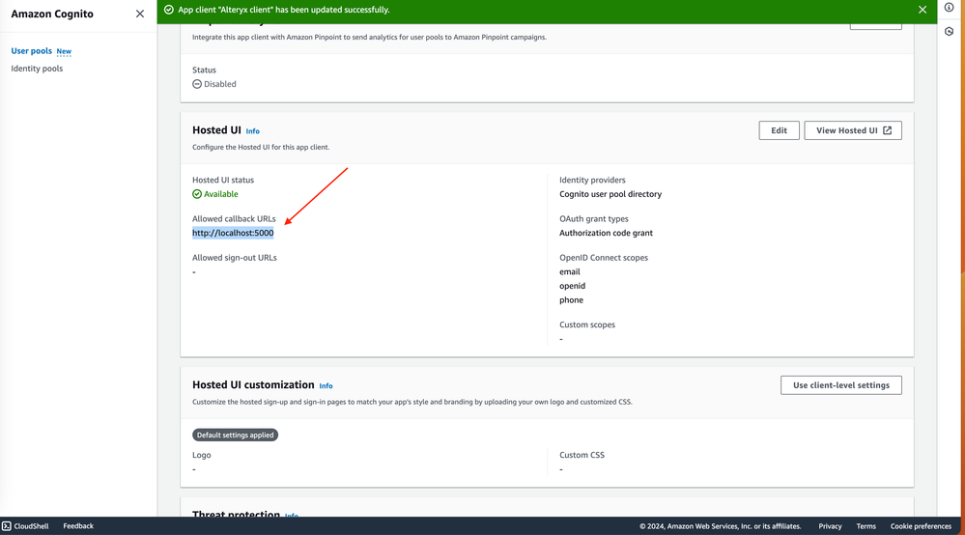
Task: Click the Logo label
Action: [x=201, y=455]
